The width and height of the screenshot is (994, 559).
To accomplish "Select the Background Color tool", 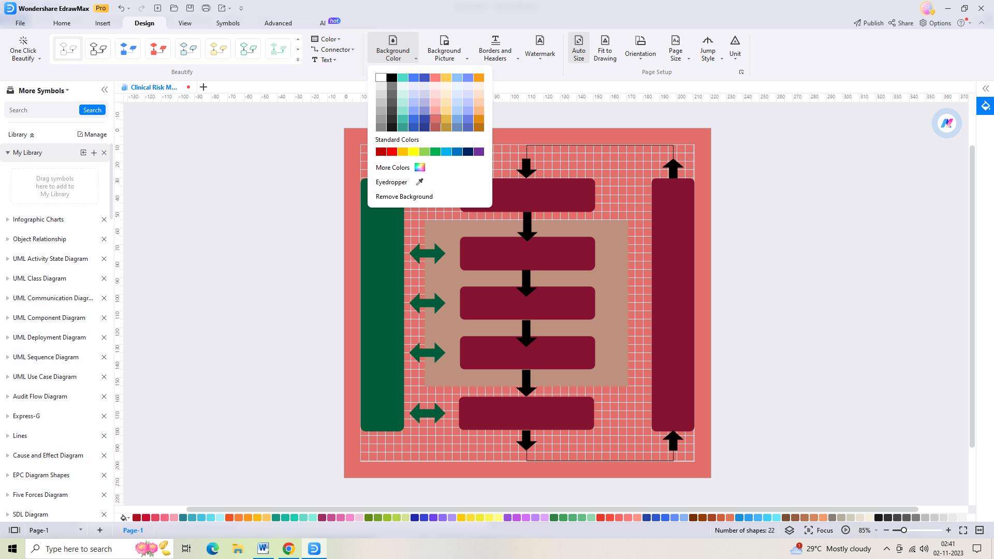I will [x=392, y=48].
